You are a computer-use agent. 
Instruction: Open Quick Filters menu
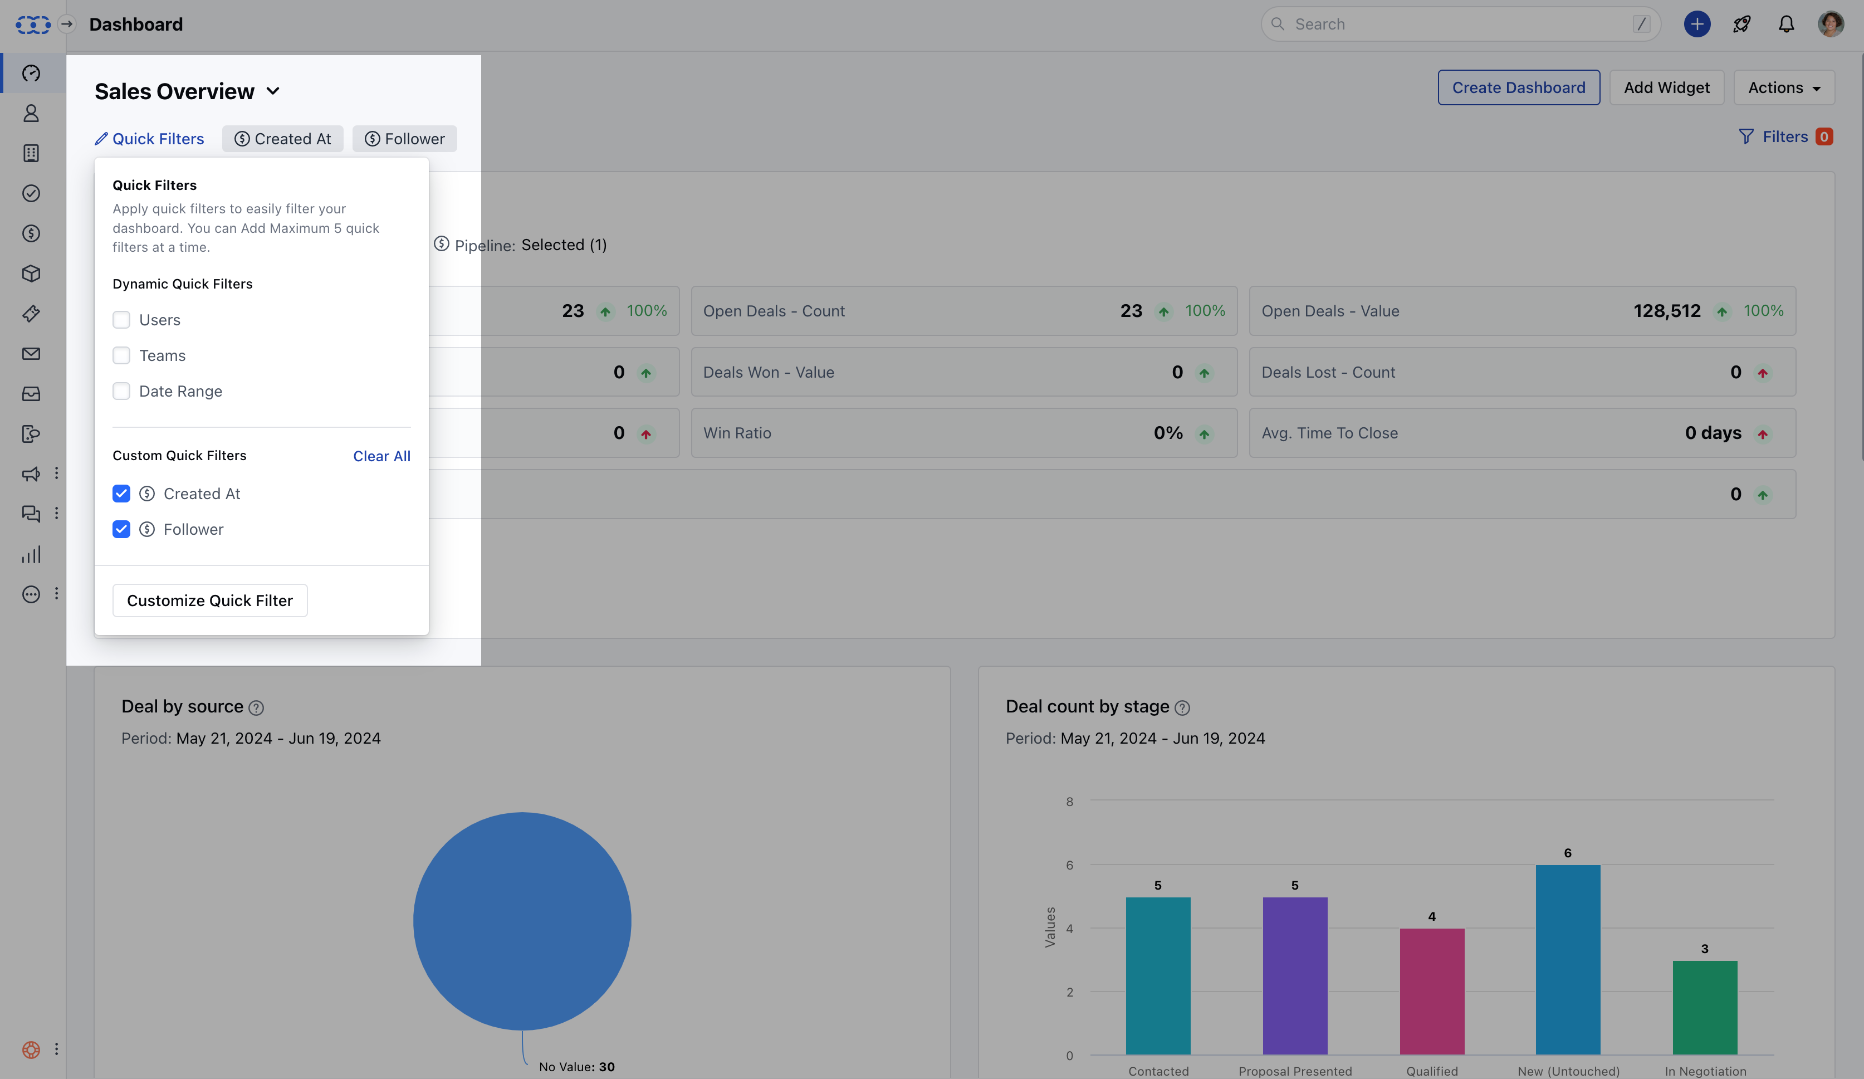click(x=149, y=138)
